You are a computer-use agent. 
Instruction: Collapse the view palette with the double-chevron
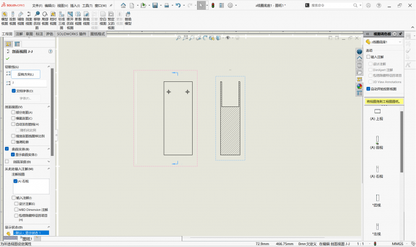(368, 34)
